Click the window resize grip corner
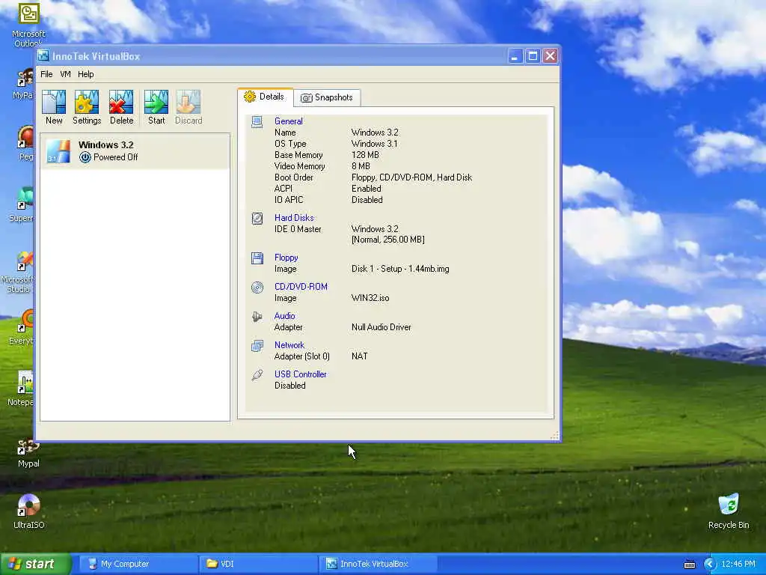Screen dimensions: 766x575 tap(554, 436)
